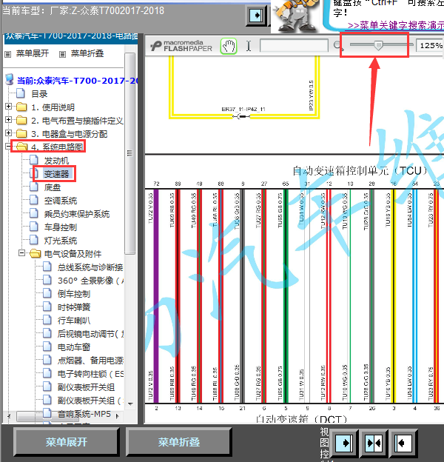This screenshot has width=444, height=462.
Task: Select the 变速器 circuit diagram
Action: tap(56, 174)
